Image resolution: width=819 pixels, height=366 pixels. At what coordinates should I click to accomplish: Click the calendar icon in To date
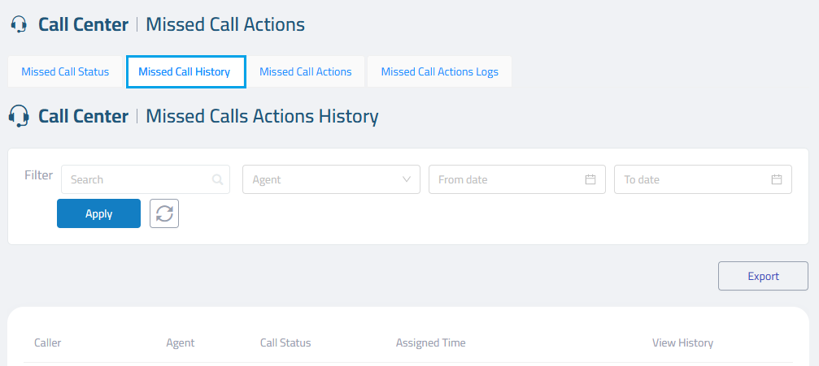click(x=777, y=179)
